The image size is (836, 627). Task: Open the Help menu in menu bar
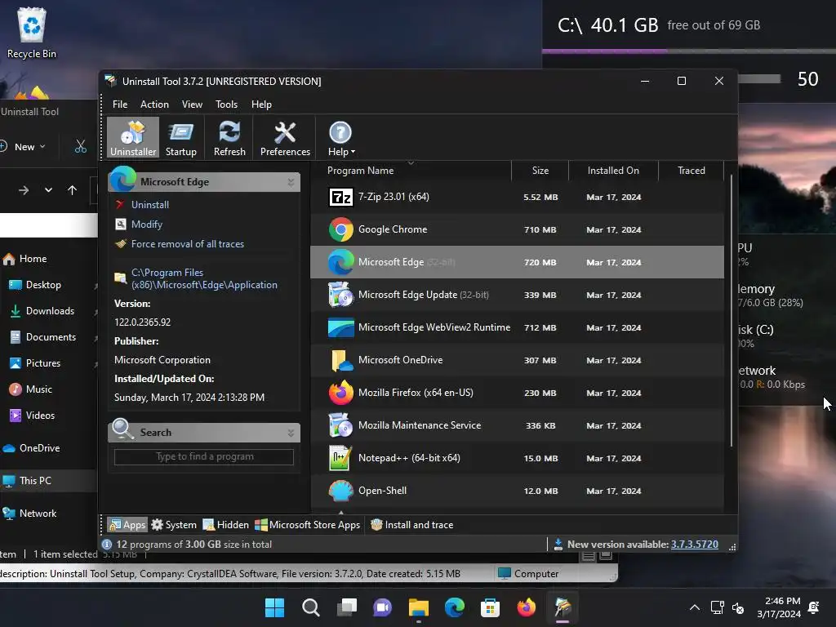point(261,104)
